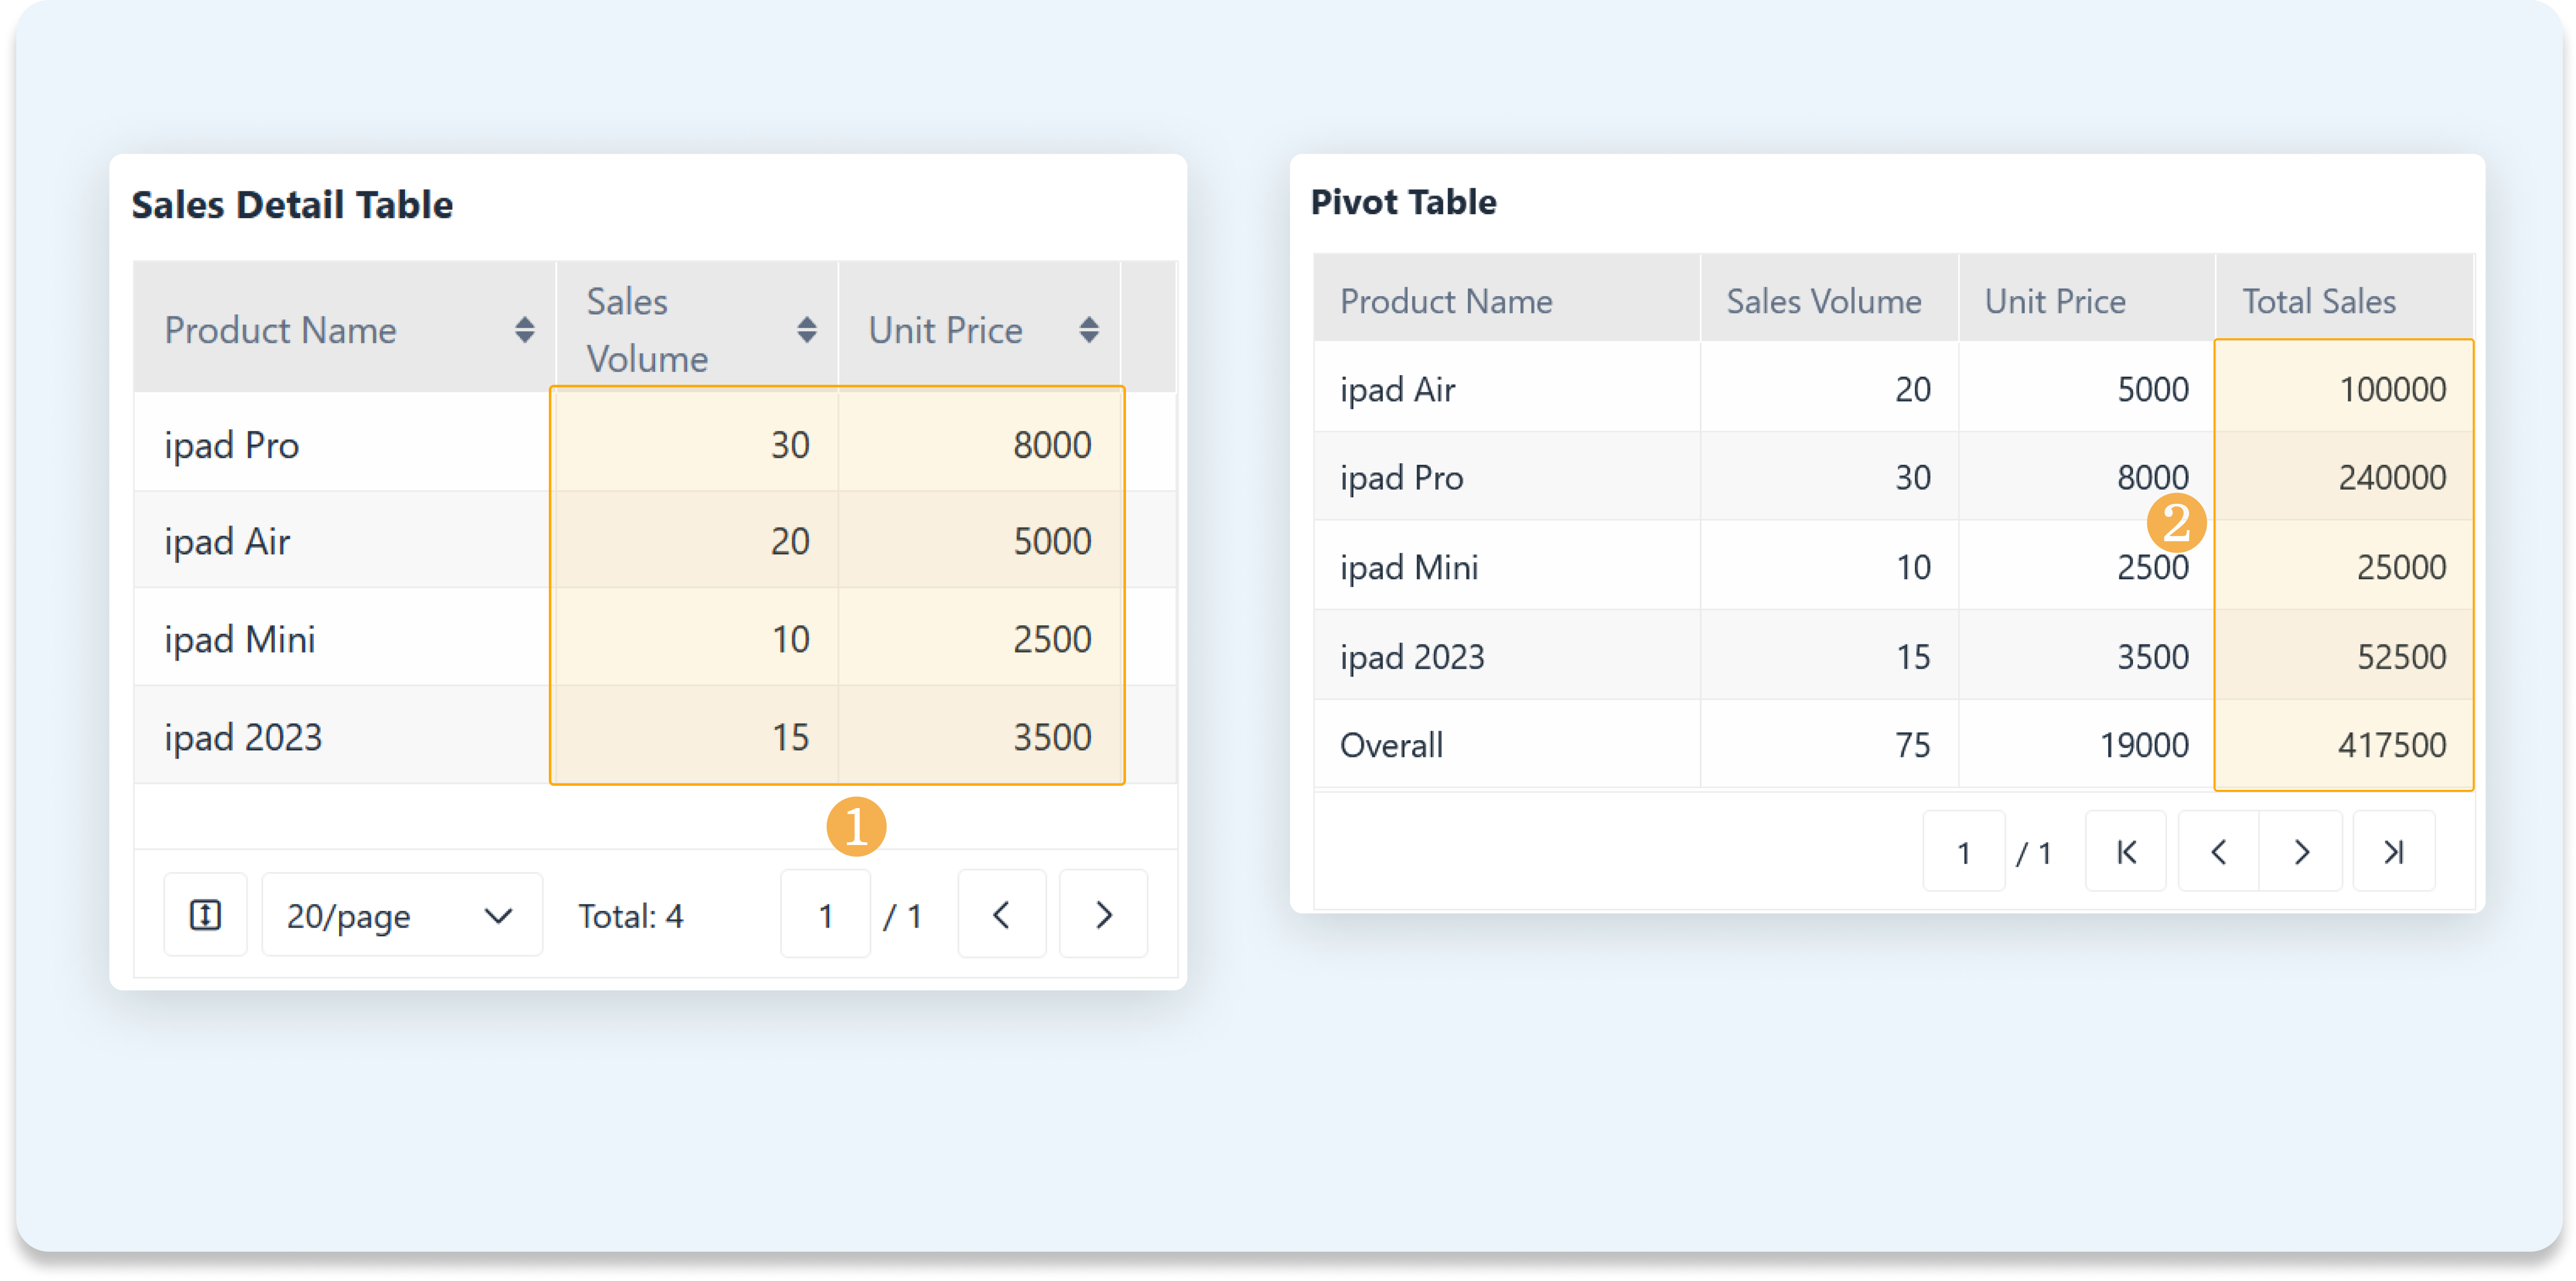Viewport: 2576px width, 1281px height.
Task: Sort the Unit Price column
Action: pyautogui.click(x=1089, y=330)
